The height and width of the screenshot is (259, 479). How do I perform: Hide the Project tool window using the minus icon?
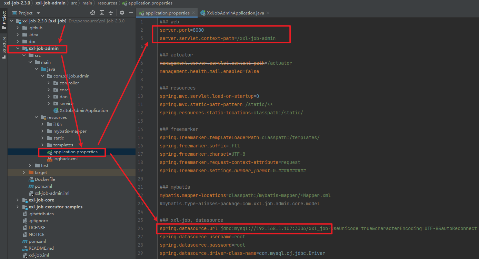click(x=131, y=13)
